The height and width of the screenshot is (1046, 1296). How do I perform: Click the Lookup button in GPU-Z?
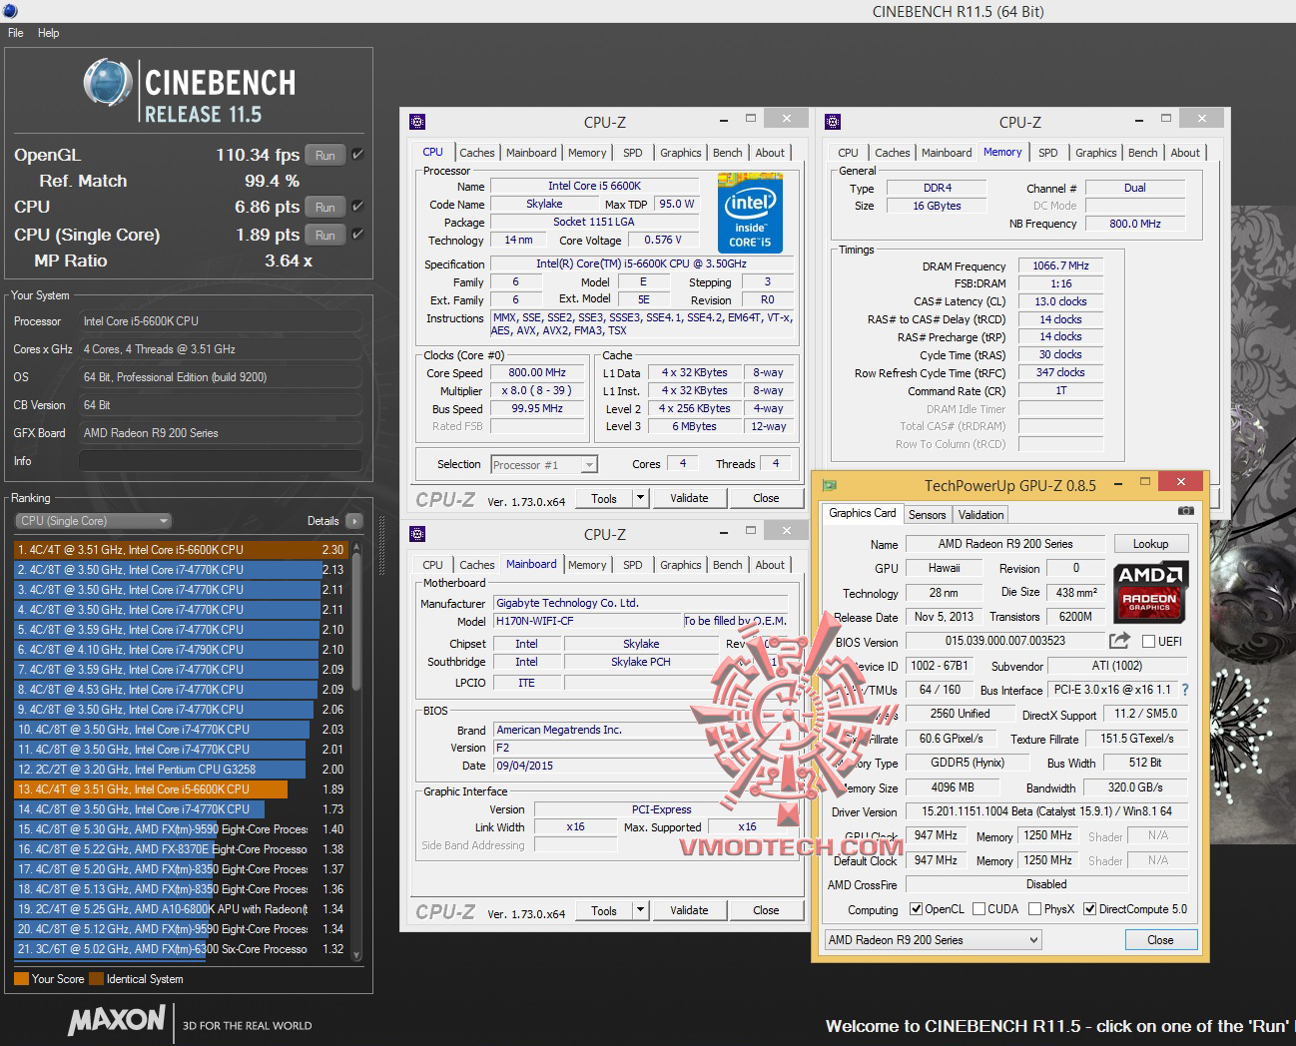point(1150,544)
